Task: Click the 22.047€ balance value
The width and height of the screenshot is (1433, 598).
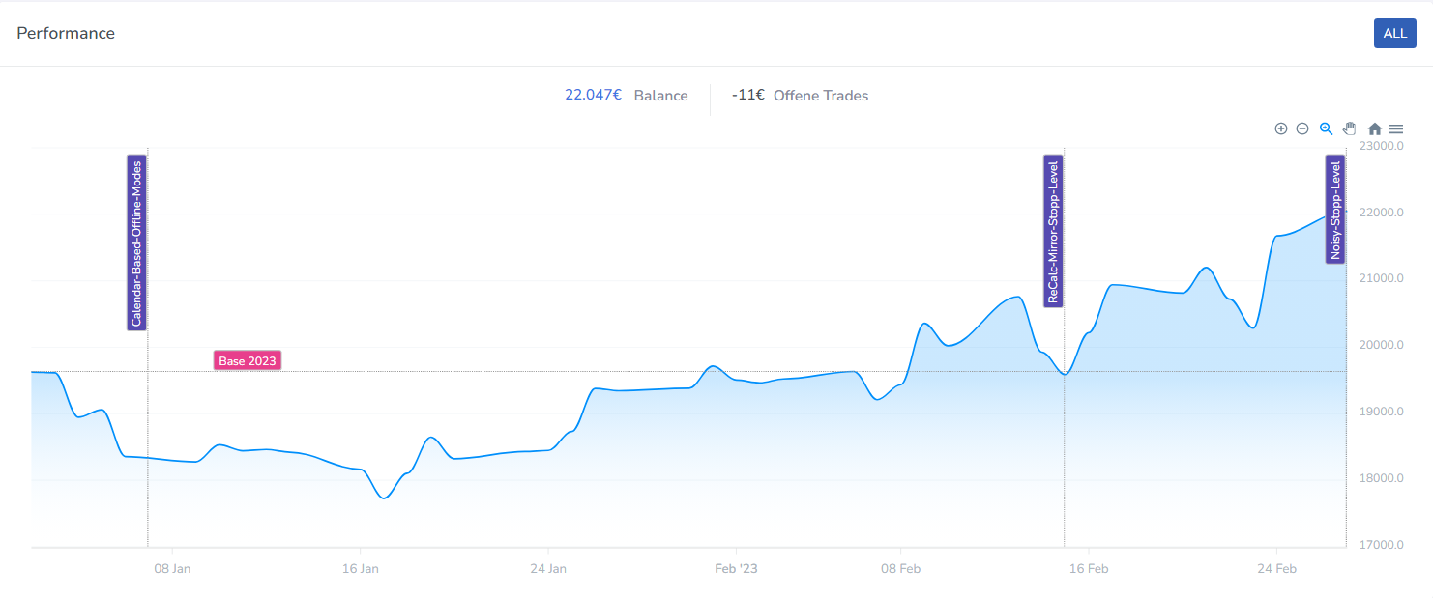Action: pyautogui.click(x=593, y=95)
